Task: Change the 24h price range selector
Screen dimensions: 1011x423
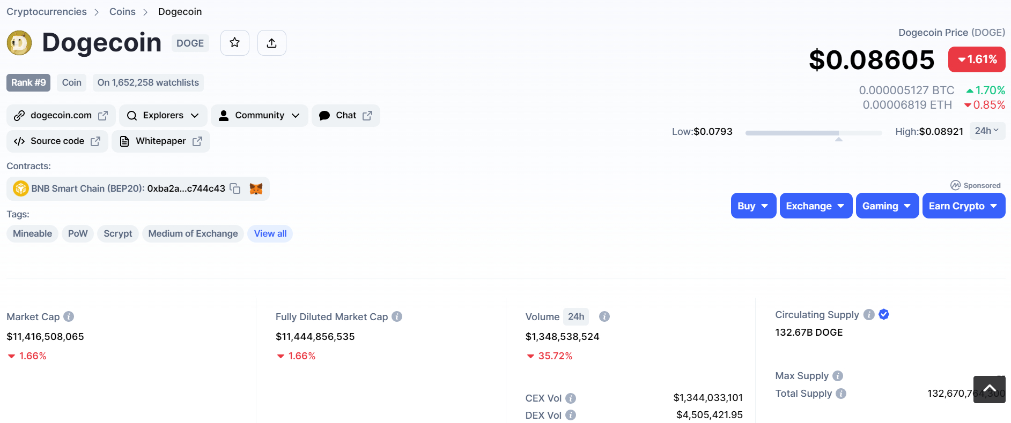Action: click(x=987, y=131)
